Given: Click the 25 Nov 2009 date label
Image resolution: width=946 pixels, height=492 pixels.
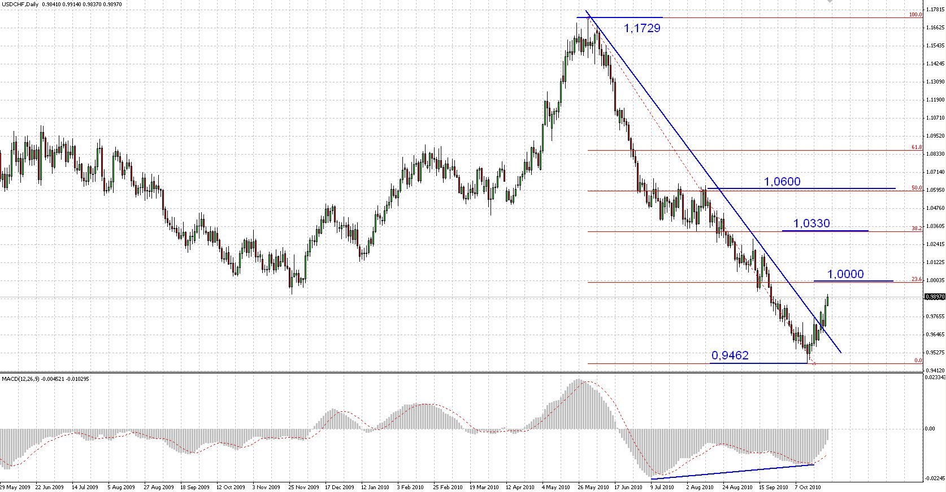Looking at the screenshot, I should [303, 486].
